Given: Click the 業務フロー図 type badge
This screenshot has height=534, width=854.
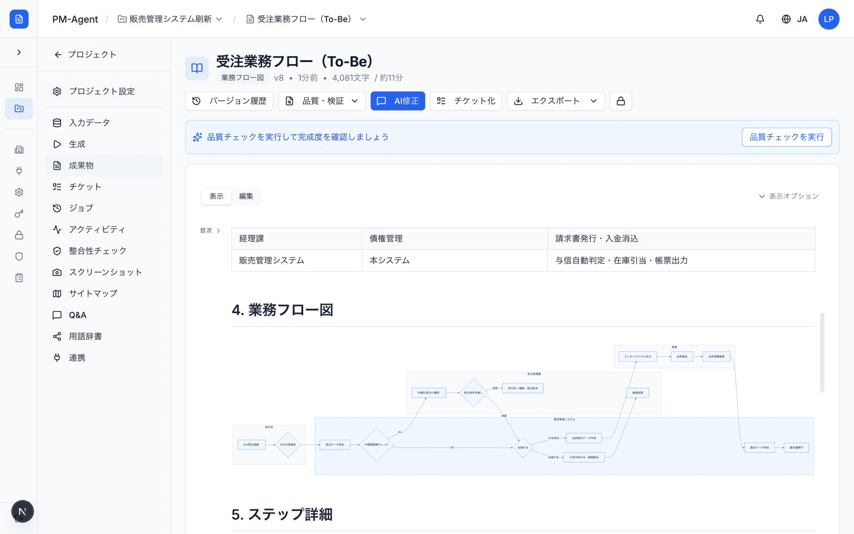Looking at the screenshot, I should (x=243, y=78).
